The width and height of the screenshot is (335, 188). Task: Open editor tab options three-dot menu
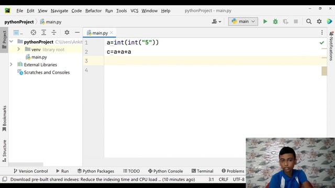click(322, 32)
